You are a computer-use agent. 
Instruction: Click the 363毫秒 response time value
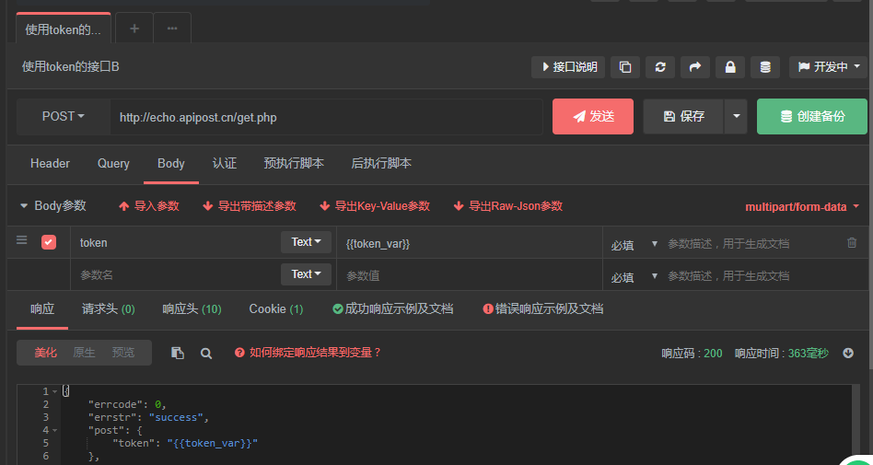click(809, 353)
